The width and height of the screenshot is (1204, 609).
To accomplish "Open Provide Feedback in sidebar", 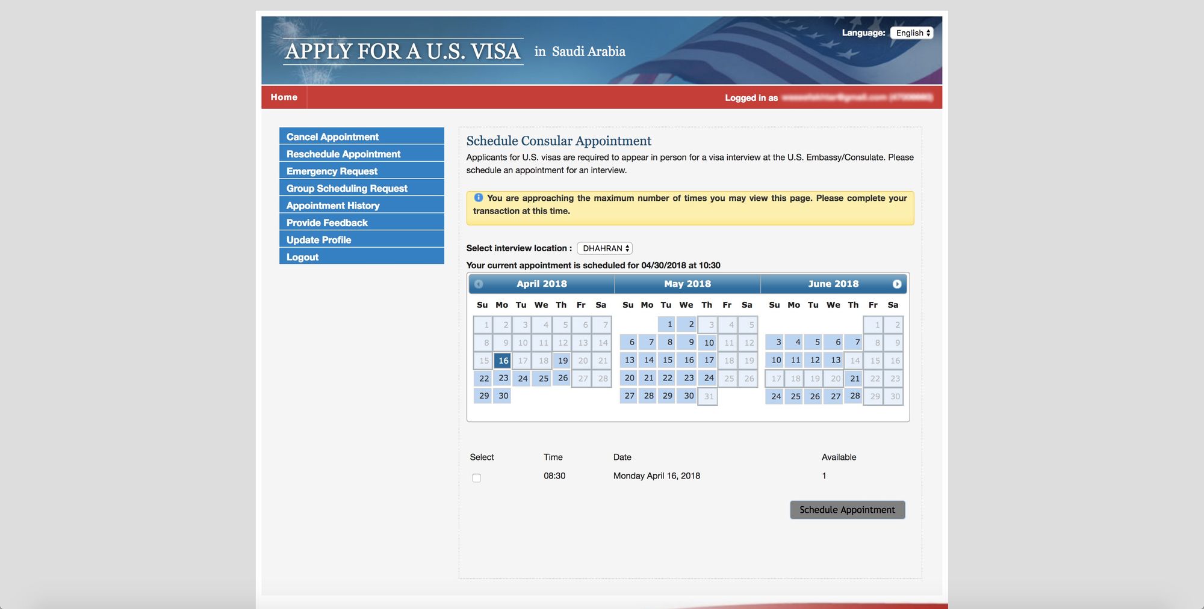I will 362,222.
